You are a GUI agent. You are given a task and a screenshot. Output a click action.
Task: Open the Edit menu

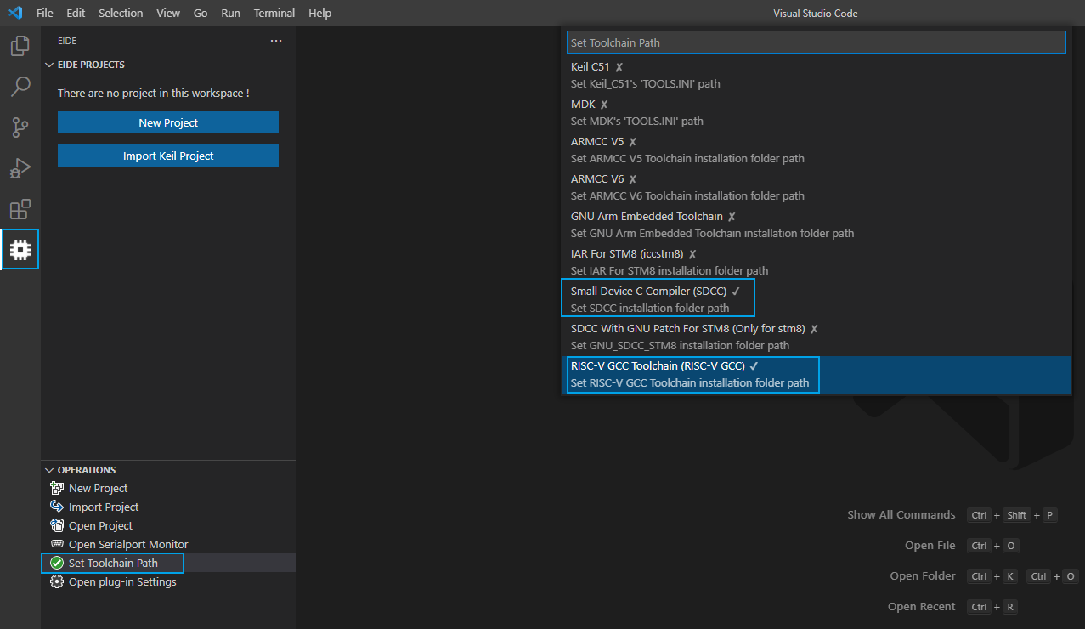click(x=76, y=13)
